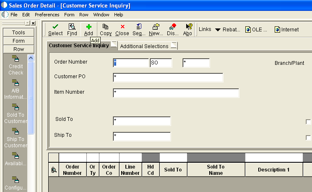Click the Order Co column header
The height and width of the screenshot is (192, 312).
click(109, 170)
